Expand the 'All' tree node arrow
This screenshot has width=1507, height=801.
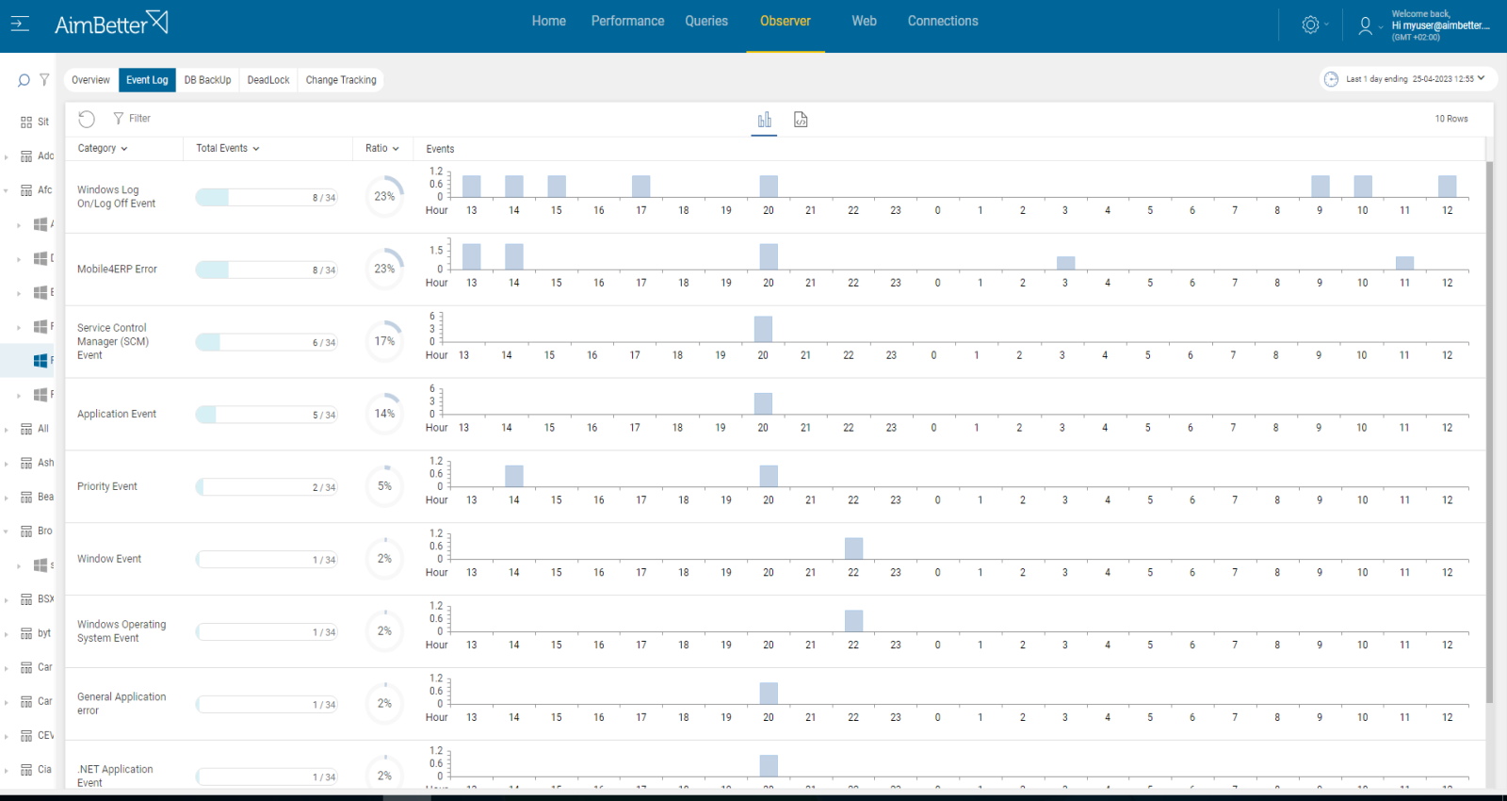click(x=7, y=430)
